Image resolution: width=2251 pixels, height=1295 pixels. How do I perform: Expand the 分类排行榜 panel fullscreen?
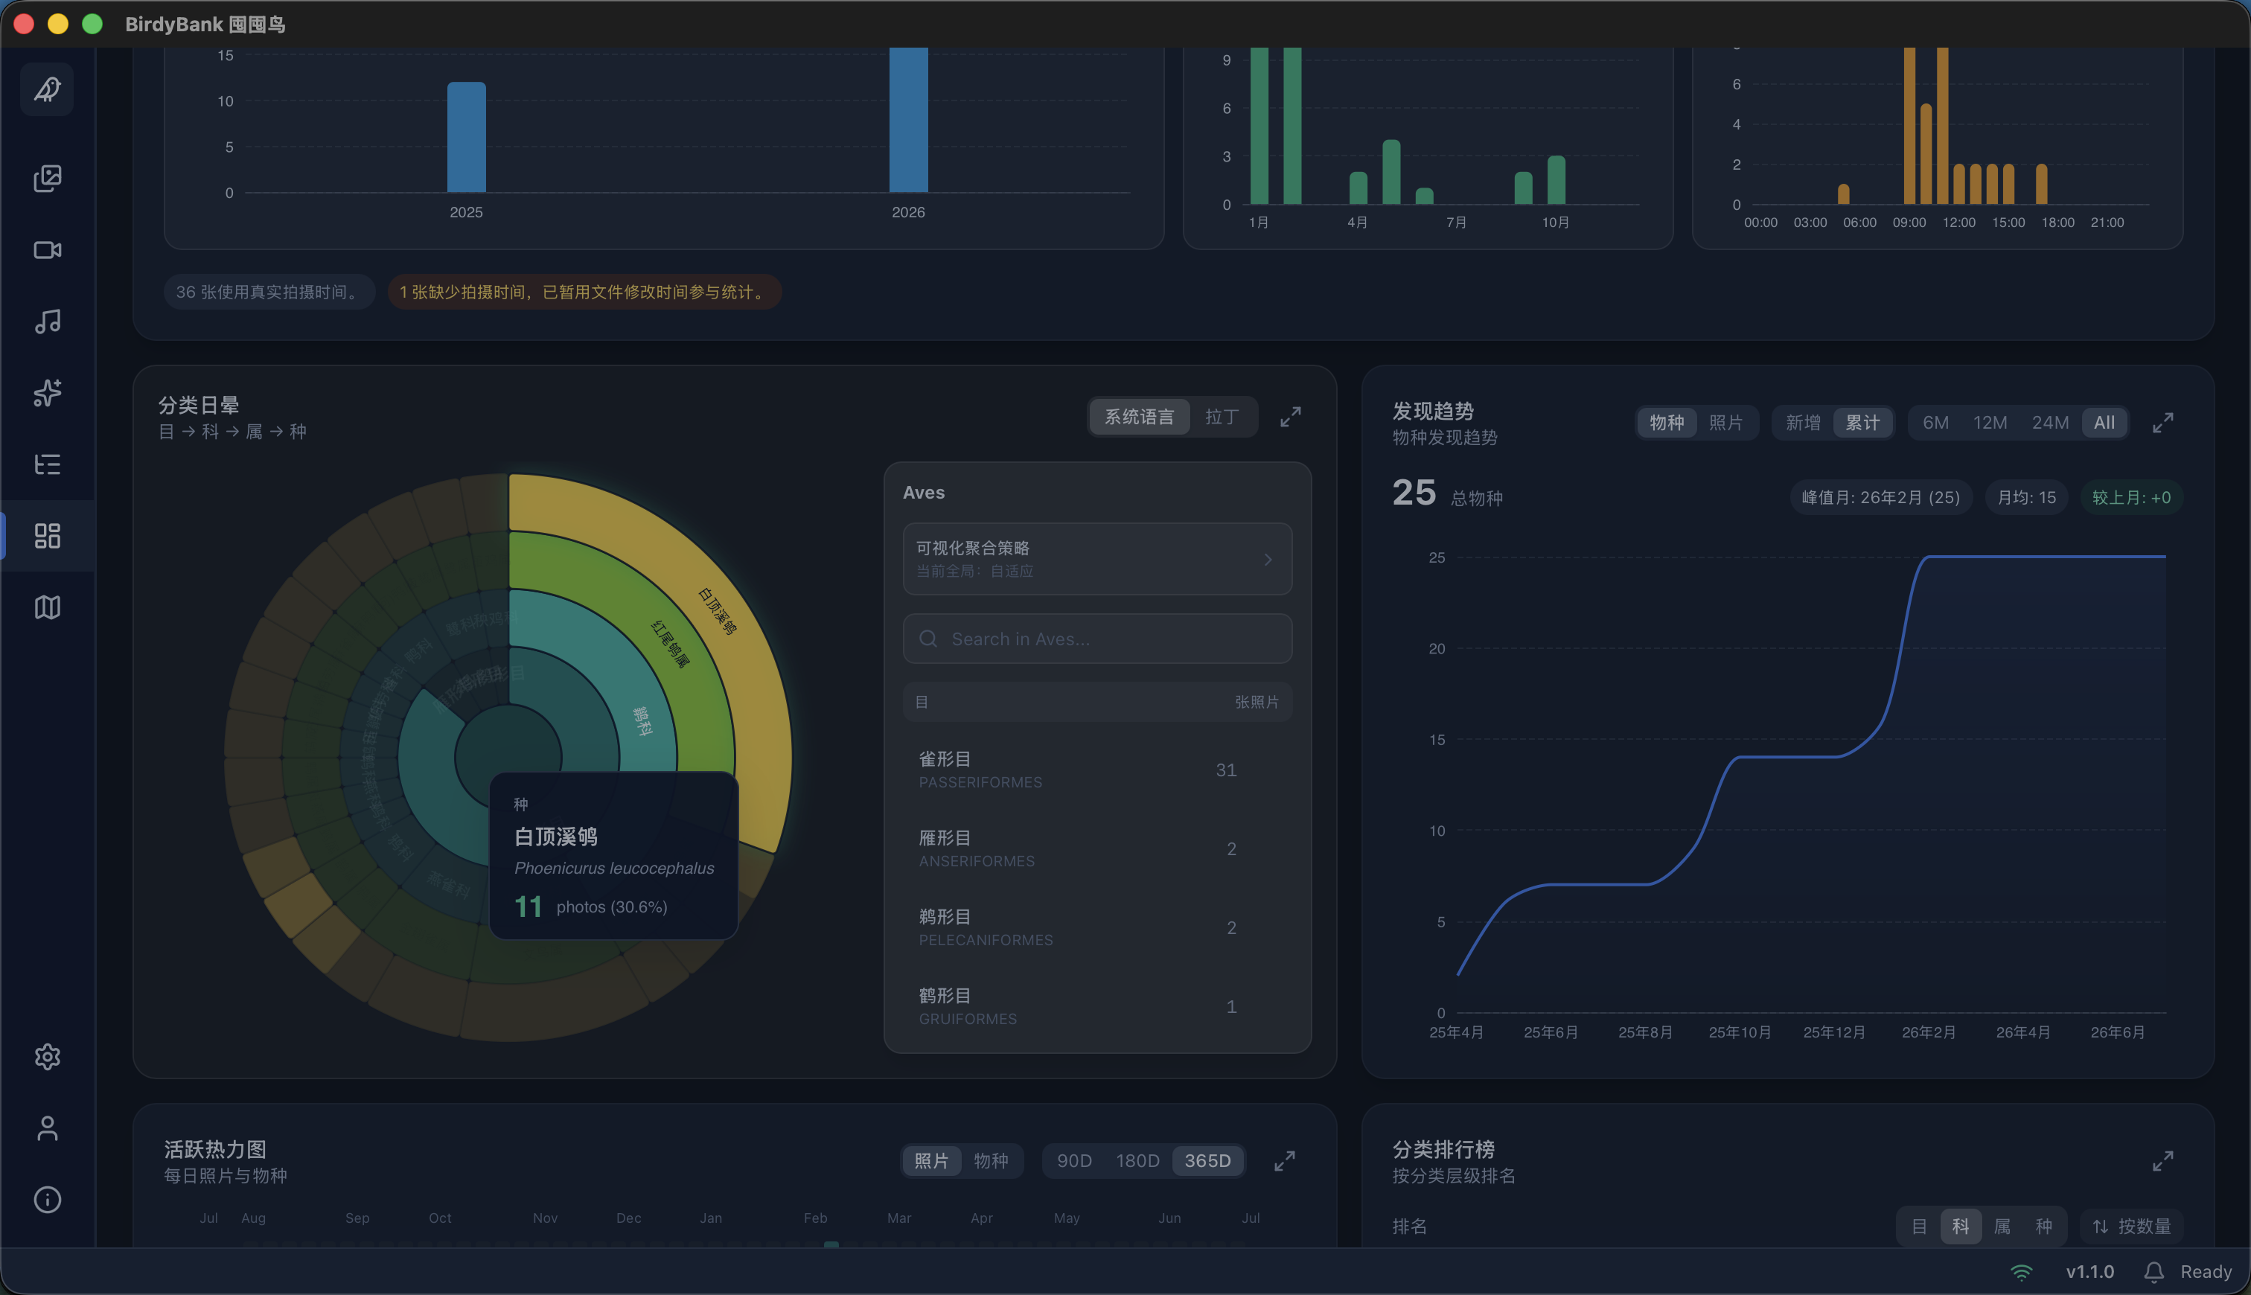tap(2163, 1161)
